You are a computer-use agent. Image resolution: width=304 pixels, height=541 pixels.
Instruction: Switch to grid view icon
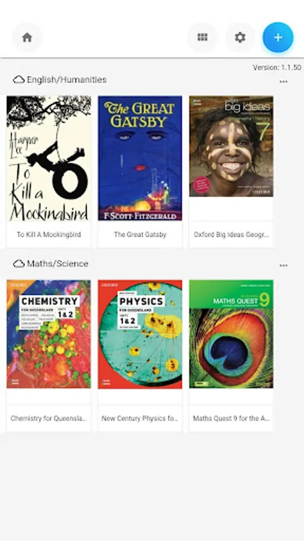point(202,37)
